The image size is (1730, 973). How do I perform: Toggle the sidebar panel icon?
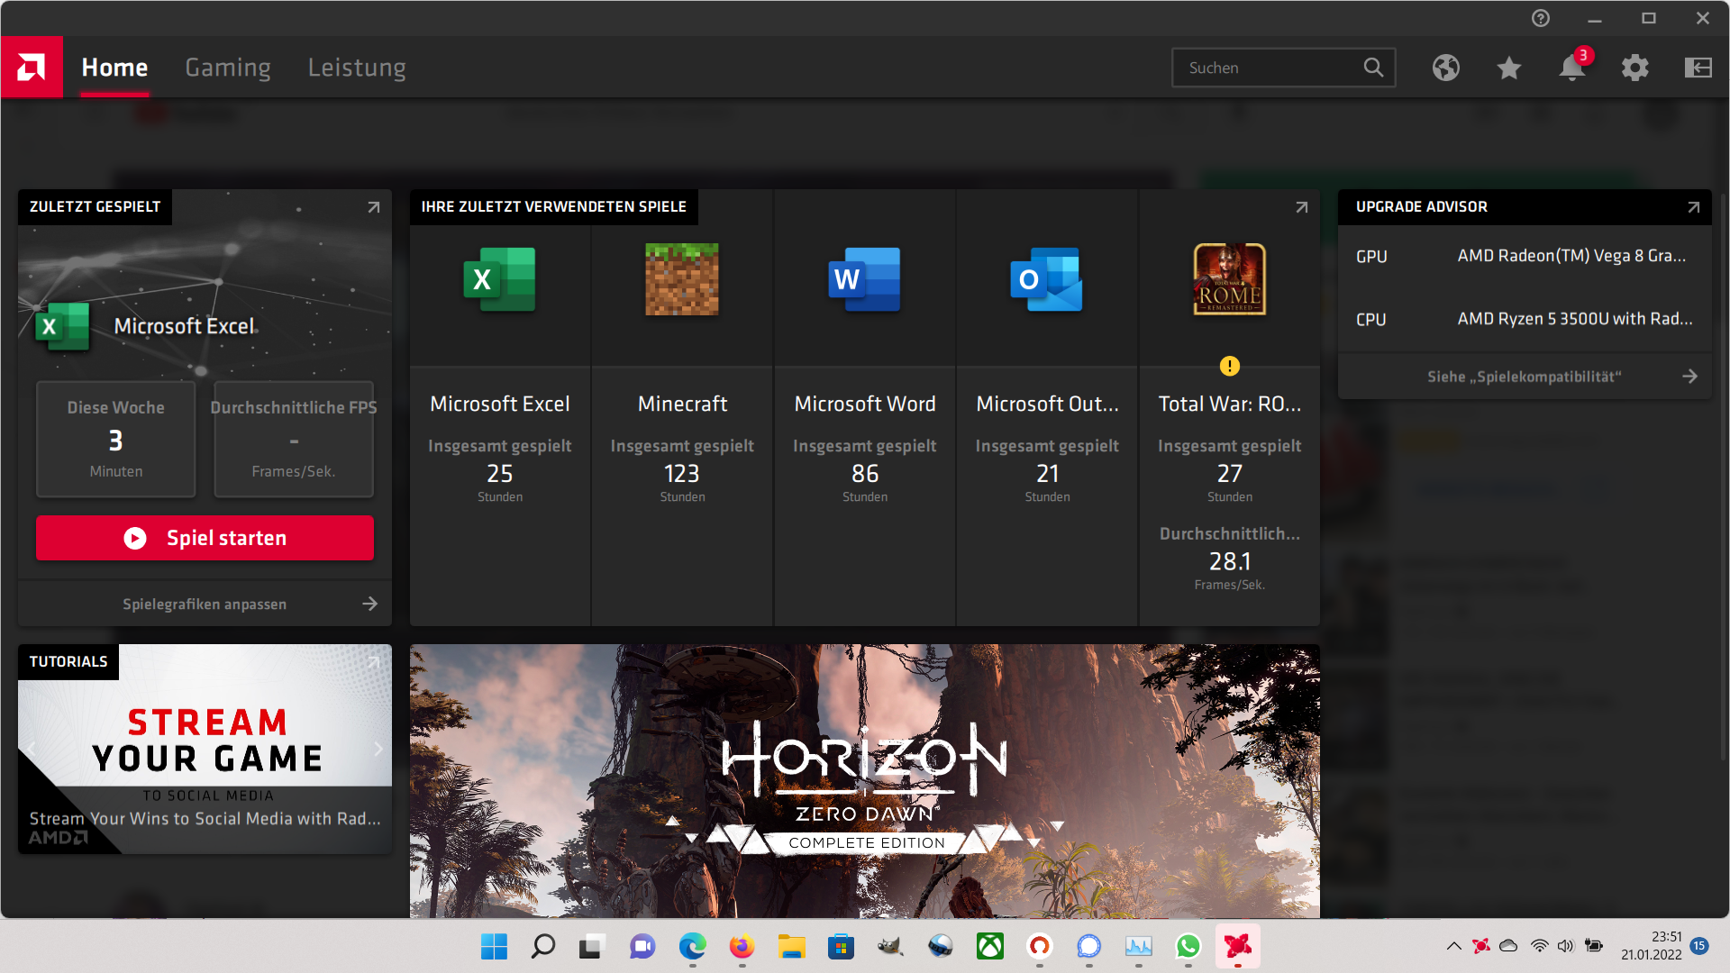coord(1698,68)
